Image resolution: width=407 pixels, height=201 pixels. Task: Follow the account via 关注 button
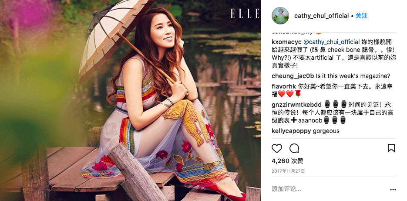tap(361, 16)
